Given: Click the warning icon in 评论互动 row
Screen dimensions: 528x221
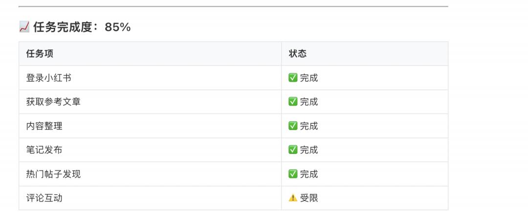Looking at the screenshot, I should (x=293, y=198).
